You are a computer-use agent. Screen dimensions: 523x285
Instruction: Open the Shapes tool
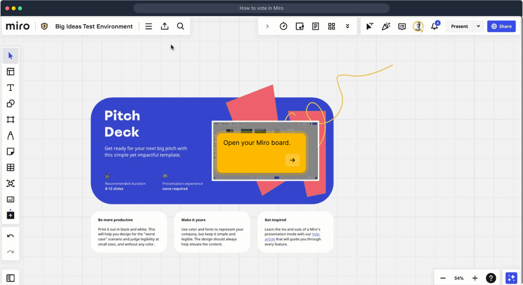pos(11,103)
